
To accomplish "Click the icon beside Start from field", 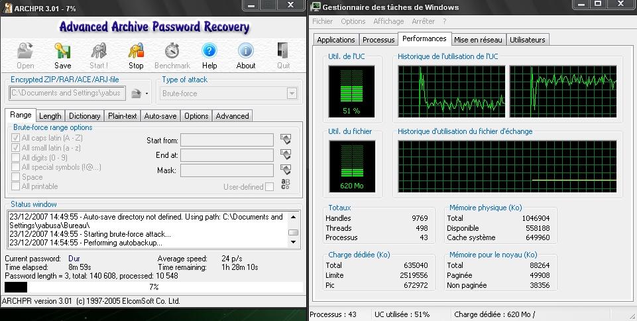I will pyautogui.click(x=286, y=139).
